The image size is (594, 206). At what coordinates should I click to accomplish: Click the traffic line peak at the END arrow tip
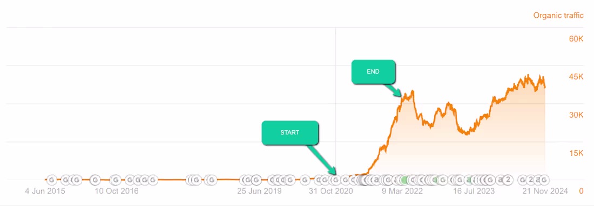click(403, 97)
